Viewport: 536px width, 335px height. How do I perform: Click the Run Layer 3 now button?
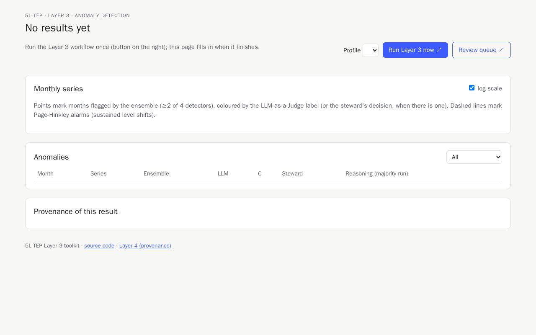coord(415,50)
